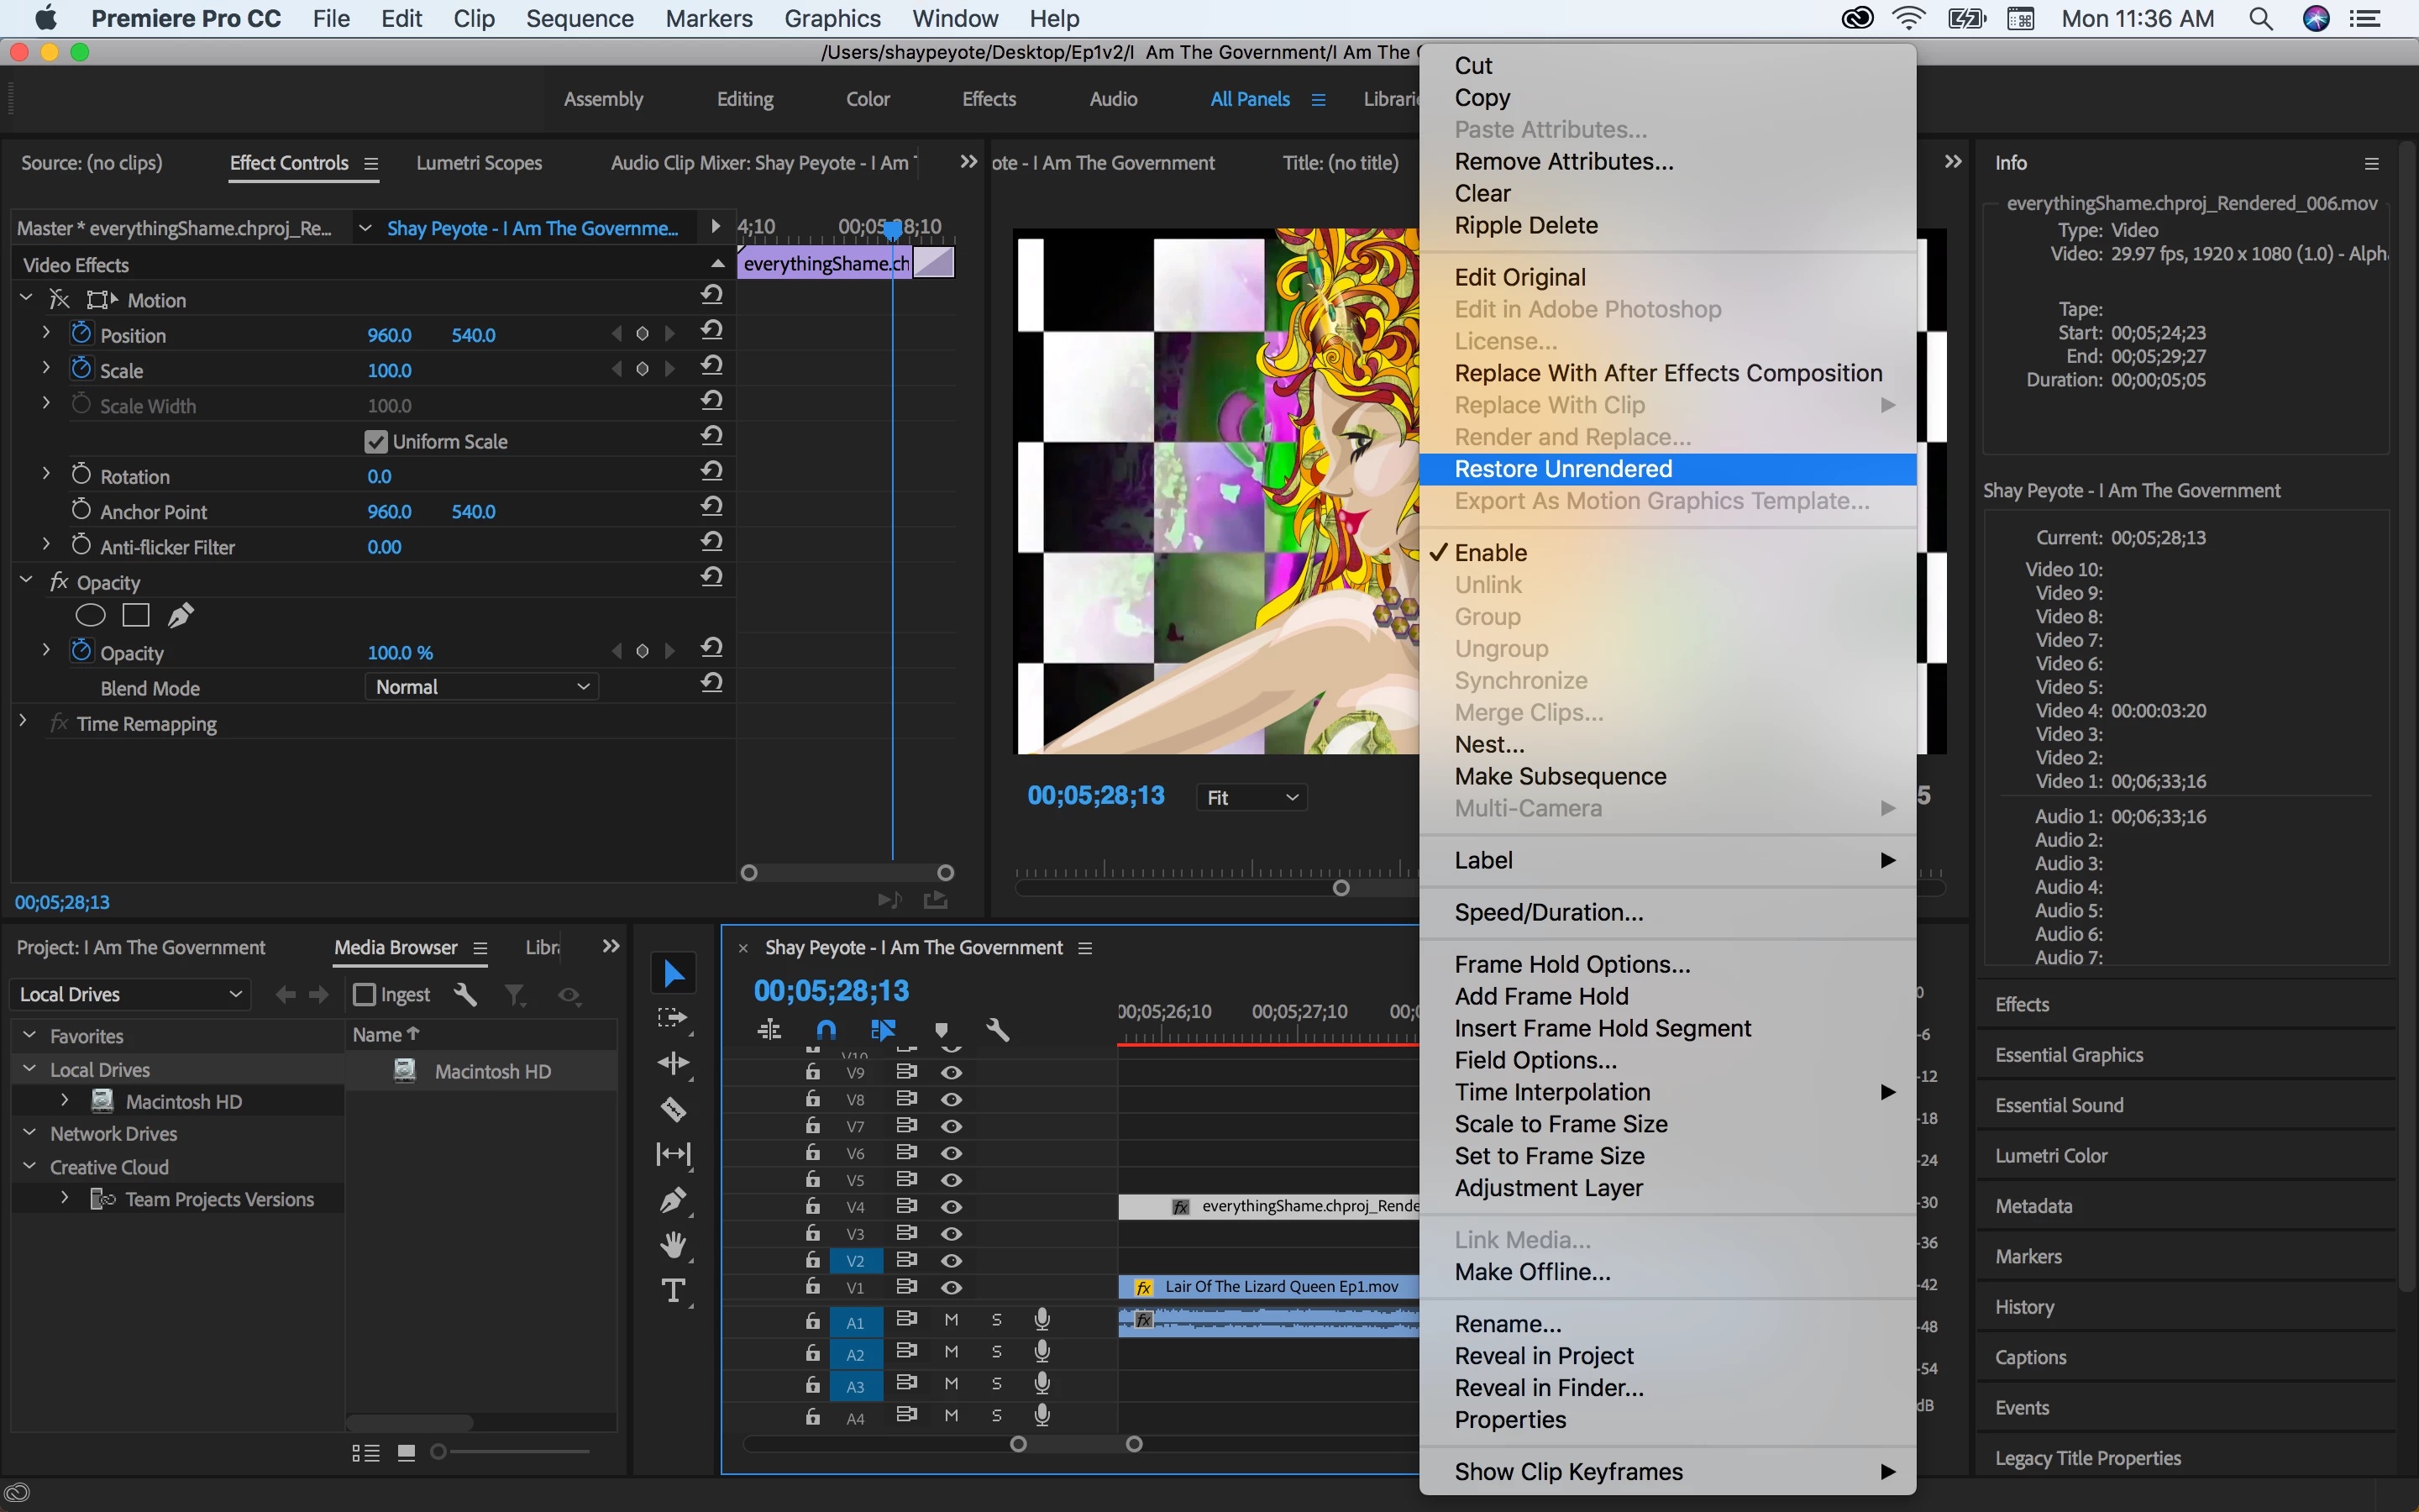Click timeline playhead timecode 00;05;28;13
Viewport: 2419px width, 1512px height.
tap(832, 991)
